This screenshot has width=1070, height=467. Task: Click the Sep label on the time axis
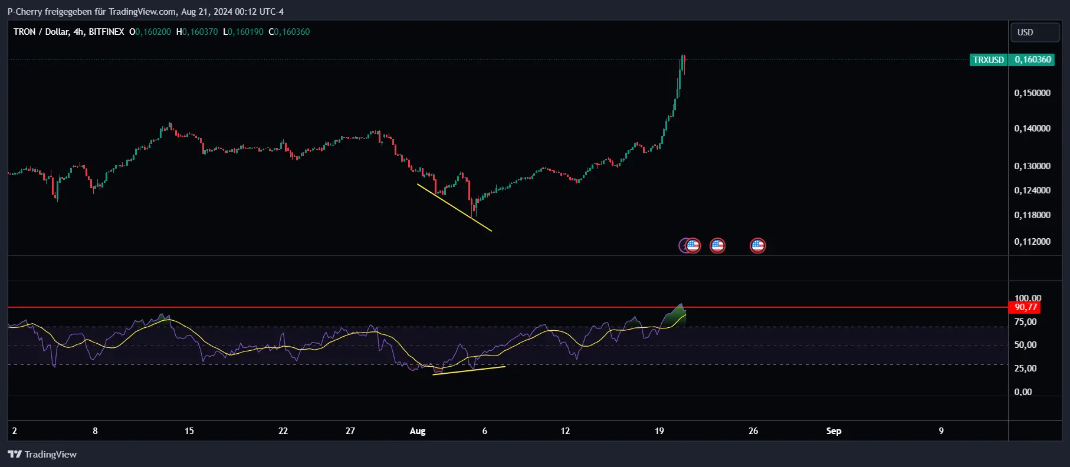coord(833,431)
